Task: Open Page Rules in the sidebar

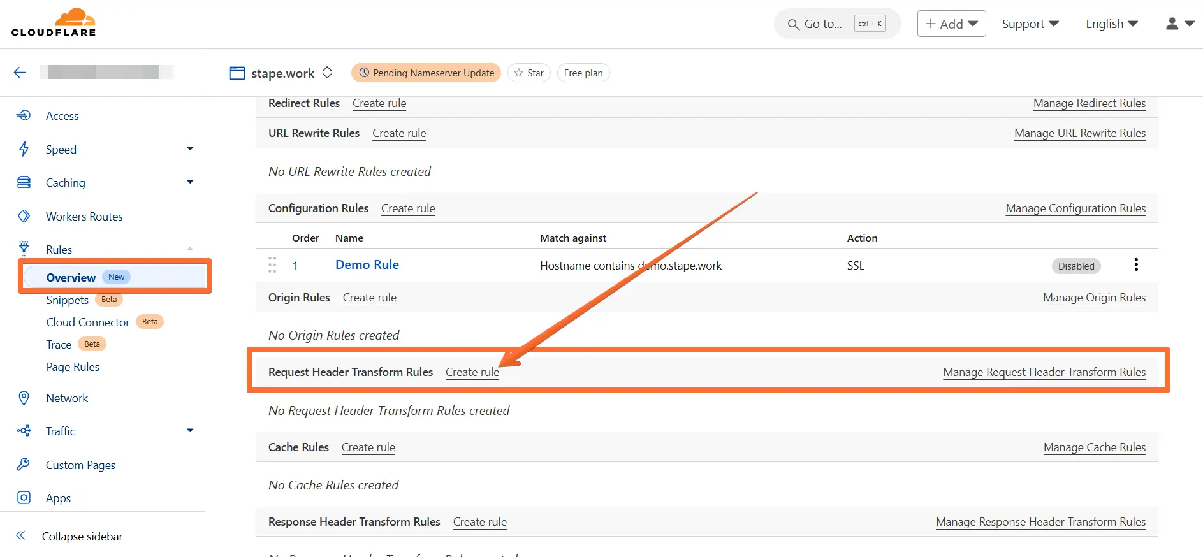Action: tap(73, 366)
